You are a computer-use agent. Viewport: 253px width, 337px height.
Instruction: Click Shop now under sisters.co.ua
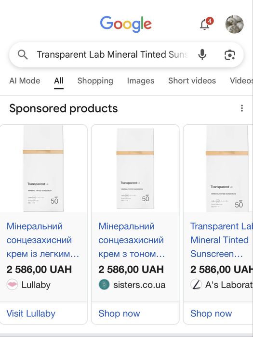click(x=119, y=313)
